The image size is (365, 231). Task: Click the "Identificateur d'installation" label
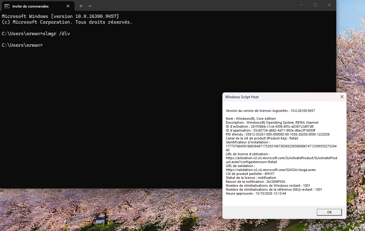coord(248,142)
